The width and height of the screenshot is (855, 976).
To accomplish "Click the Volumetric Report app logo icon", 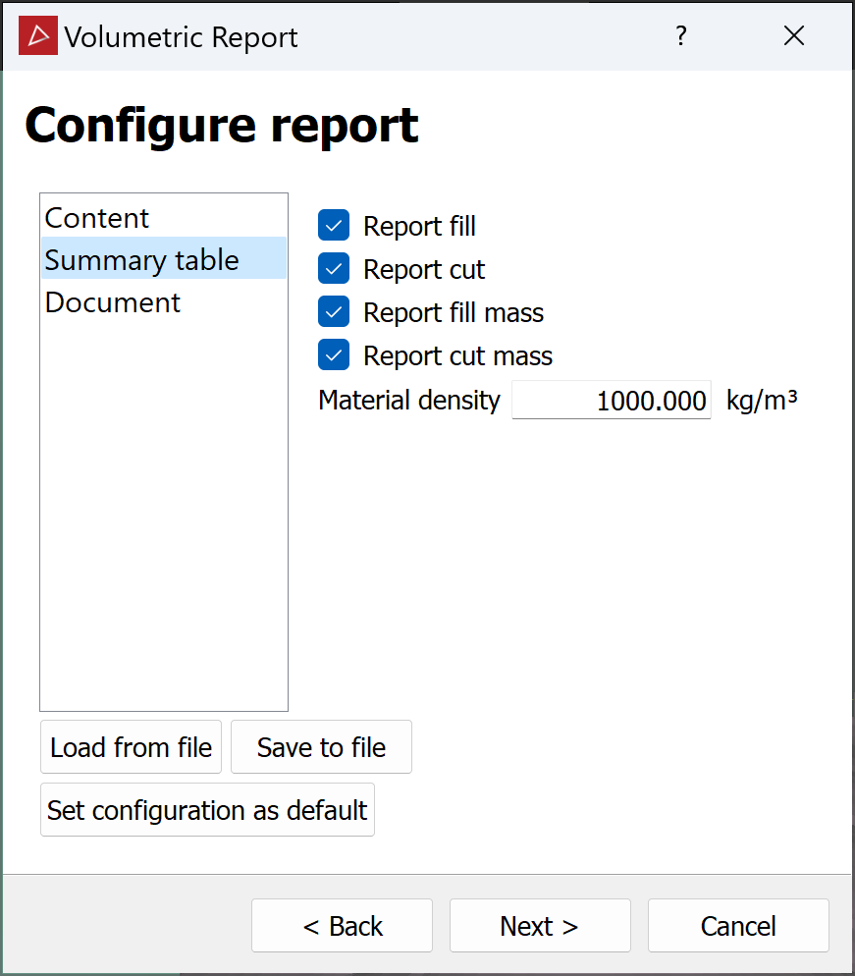I will pos(38,36).
